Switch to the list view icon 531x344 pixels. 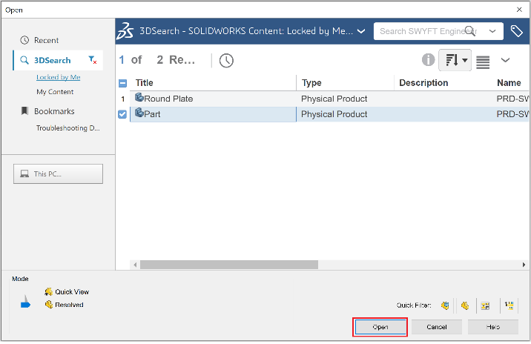(x=483, y=62)
